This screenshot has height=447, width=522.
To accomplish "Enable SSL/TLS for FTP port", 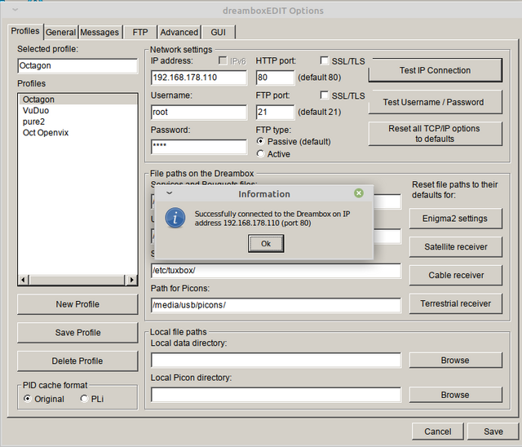I will pos(324,95).
